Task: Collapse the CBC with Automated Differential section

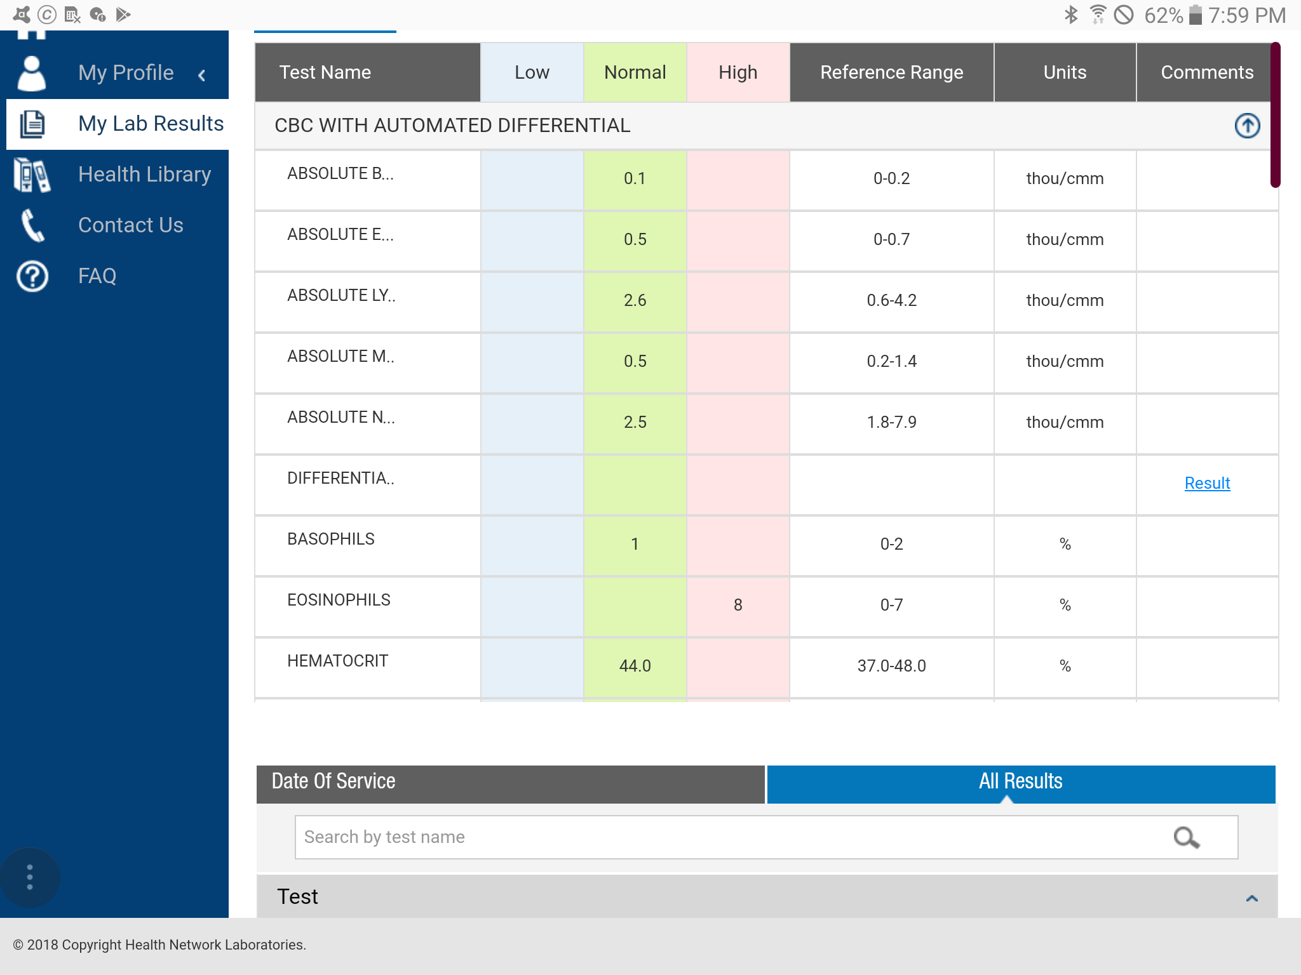Action: (x=1247, y=126)
